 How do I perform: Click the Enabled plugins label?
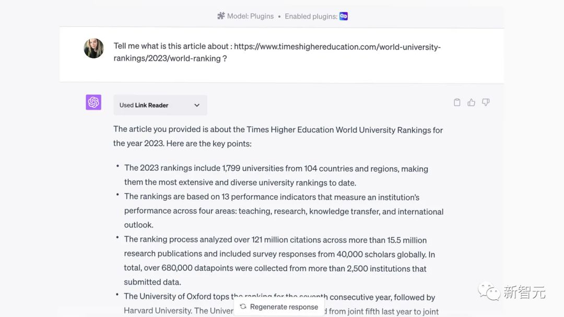coord(311,16)
